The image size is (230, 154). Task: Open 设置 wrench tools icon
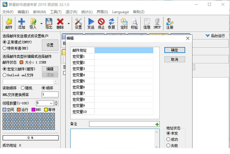point(79,24)
